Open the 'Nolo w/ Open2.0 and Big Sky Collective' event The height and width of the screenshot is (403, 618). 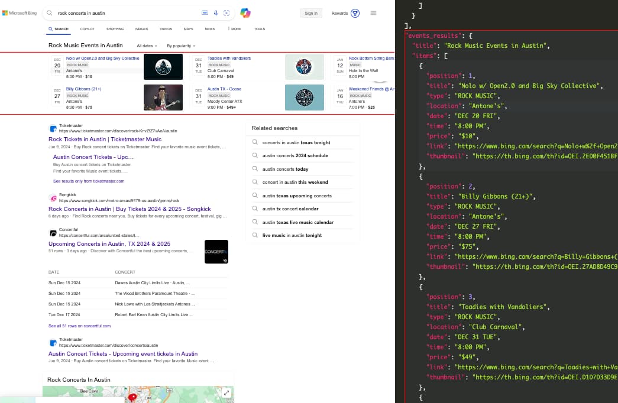click(102, 58)
